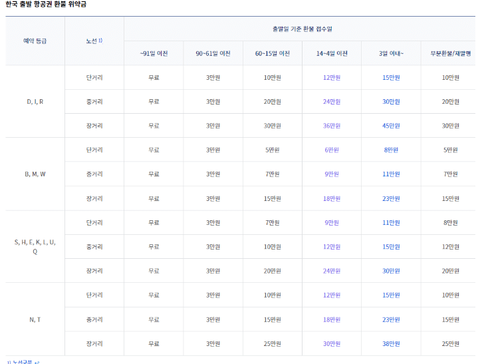
Task: Click 9만원 in B, M, W 중거리 row
Action: pyautogui.click(x=332, y=174)
